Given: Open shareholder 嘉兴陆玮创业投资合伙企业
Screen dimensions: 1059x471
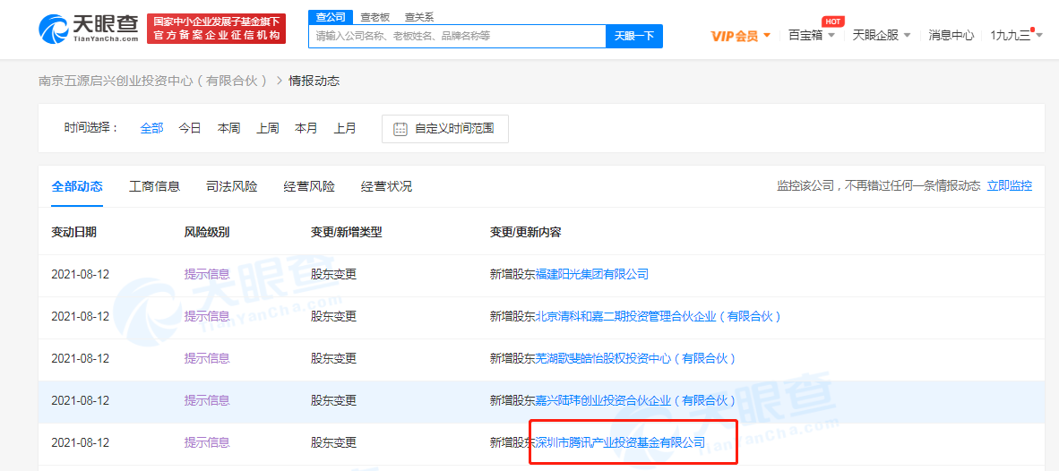Looking at the screenshot, I should [635, 401].
